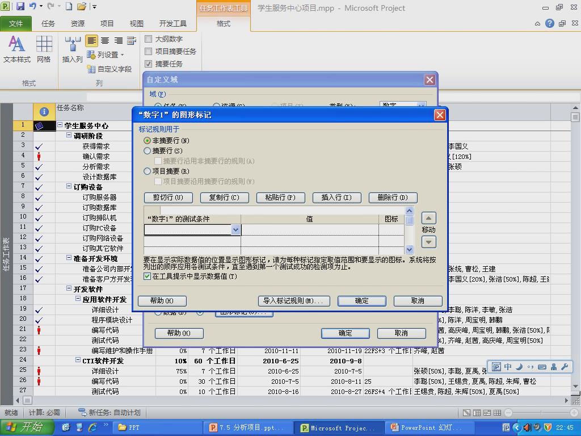Open the 文件 File tab
The height and width of the screenshot is (436, 581).
point(15,24)
